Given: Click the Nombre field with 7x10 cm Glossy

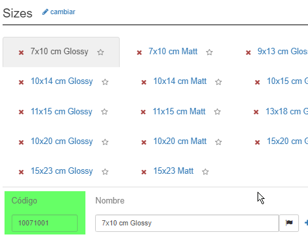Looking at the screenshot, I should (187, 223).
